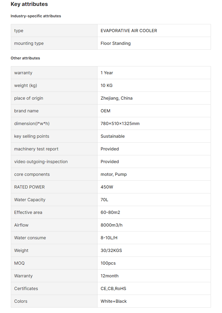Click the OEM brand name value

click(x=105, y=111)
